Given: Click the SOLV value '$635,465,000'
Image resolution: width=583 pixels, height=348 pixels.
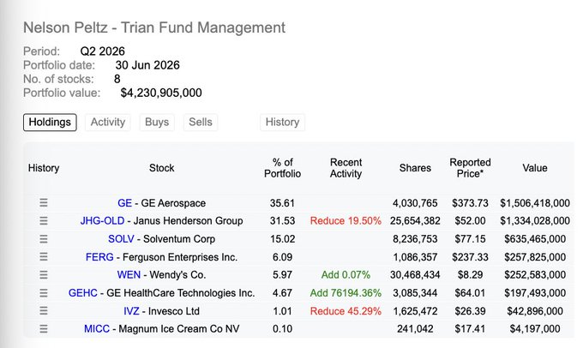Looking at the screenshot, I should [535, 238].
